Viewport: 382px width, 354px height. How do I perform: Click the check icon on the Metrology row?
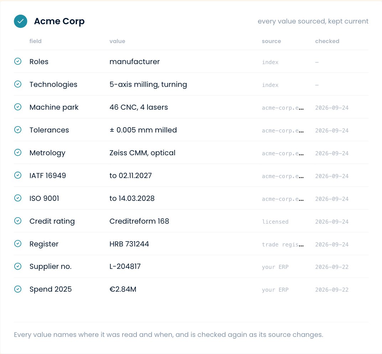(18, 153)
